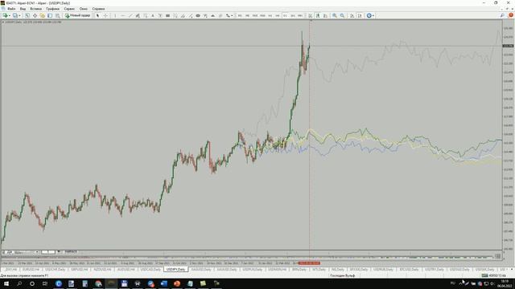Open the search icon in toolbar
Screen dimensions: 515x289
point(502,15)
